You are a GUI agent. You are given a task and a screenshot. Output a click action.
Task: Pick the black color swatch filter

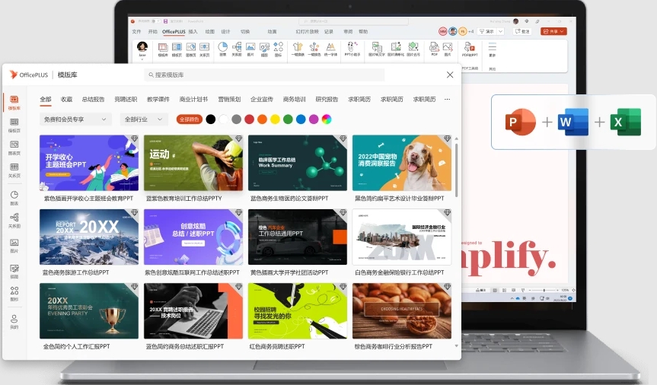click(x=210, y=119)
